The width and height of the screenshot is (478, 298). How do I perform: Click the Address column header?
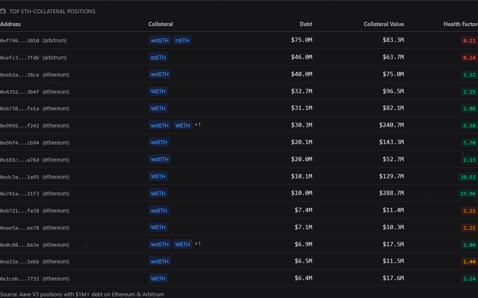pyautogui.click(x=10, y=24)
